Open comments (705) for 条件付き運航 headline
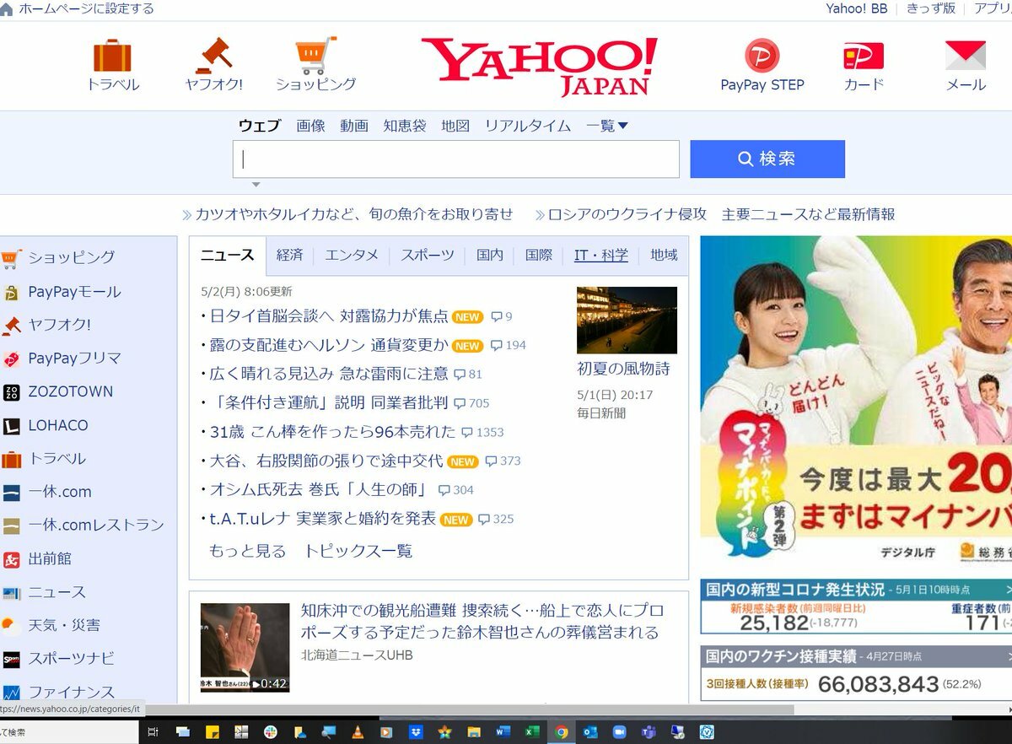1012x744 pixels. click(471, 403)
